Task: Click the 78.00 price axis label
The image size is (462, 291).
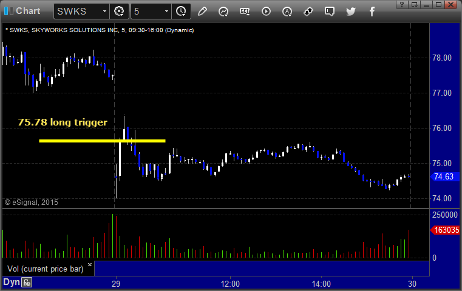Action: click(442, 58)
